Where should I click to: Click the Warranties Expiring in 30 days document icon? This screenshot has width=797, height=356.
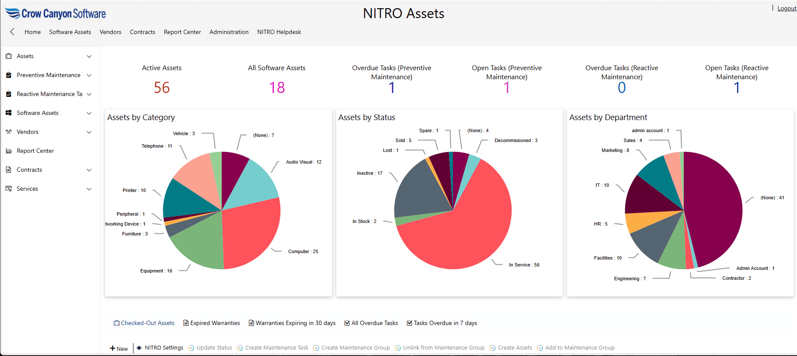coord(251,323)
